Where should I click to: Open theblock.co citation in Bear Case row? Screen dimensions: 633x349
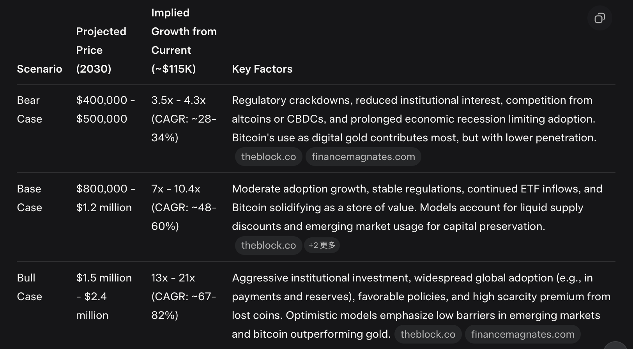click(x=269, y=157)
